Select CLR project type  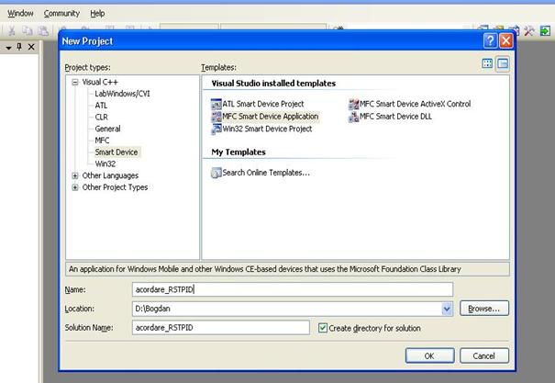[x=101, y=118]
